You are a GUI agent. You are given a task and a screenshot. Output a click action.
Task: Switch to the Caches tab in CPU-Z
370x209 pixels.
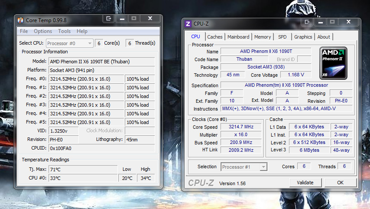tap(215, 37)
